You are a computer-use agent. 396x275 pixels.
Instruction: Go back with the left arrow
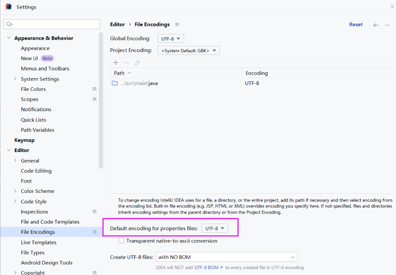[x=376, y=25]
